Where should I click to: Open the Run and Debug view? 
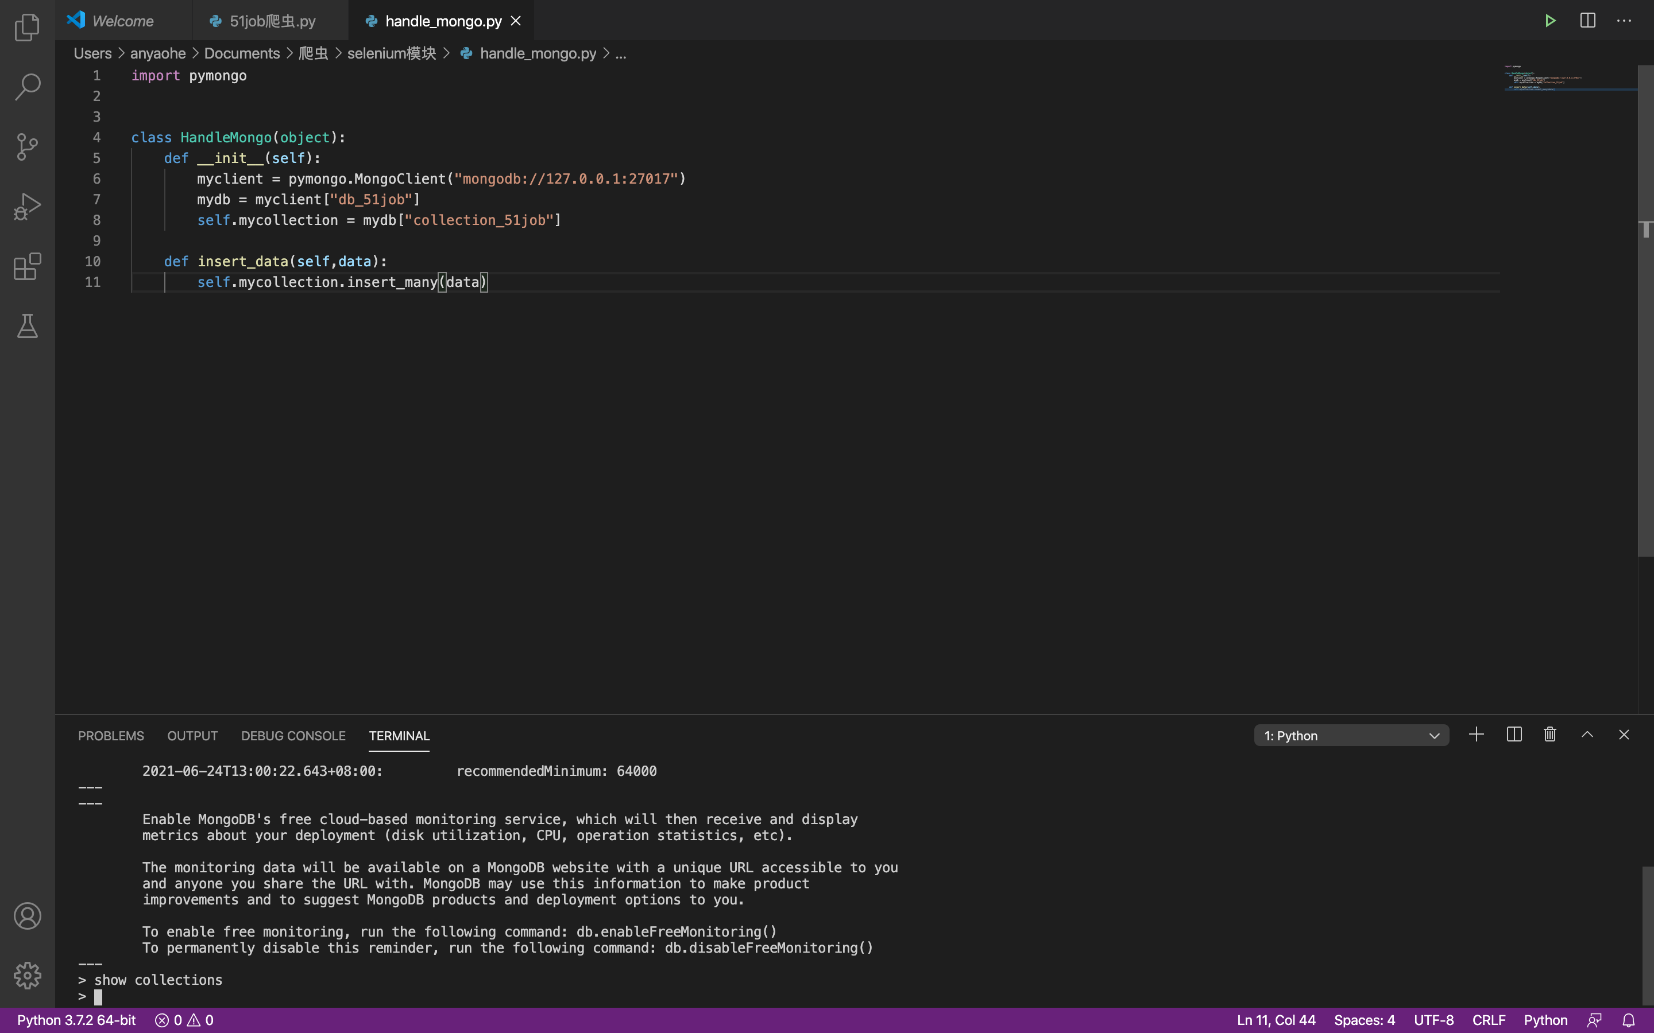28,207
